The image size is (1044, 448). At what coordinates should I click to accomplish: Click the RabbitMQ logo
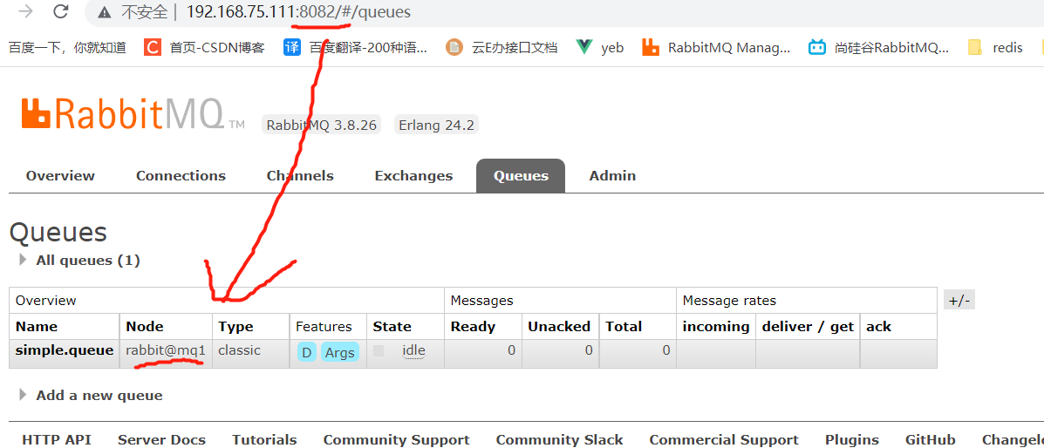pyautogui.click(x=133, y=113)
